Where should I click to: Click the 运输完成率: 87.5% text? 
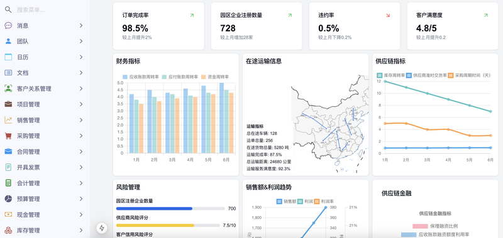264,154
